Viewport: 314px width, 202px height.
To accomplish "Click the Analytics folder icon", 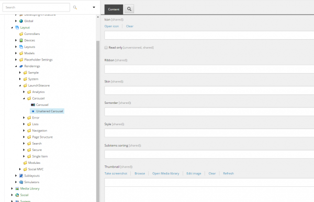I will pyautogui.click(x=29, y=92).
